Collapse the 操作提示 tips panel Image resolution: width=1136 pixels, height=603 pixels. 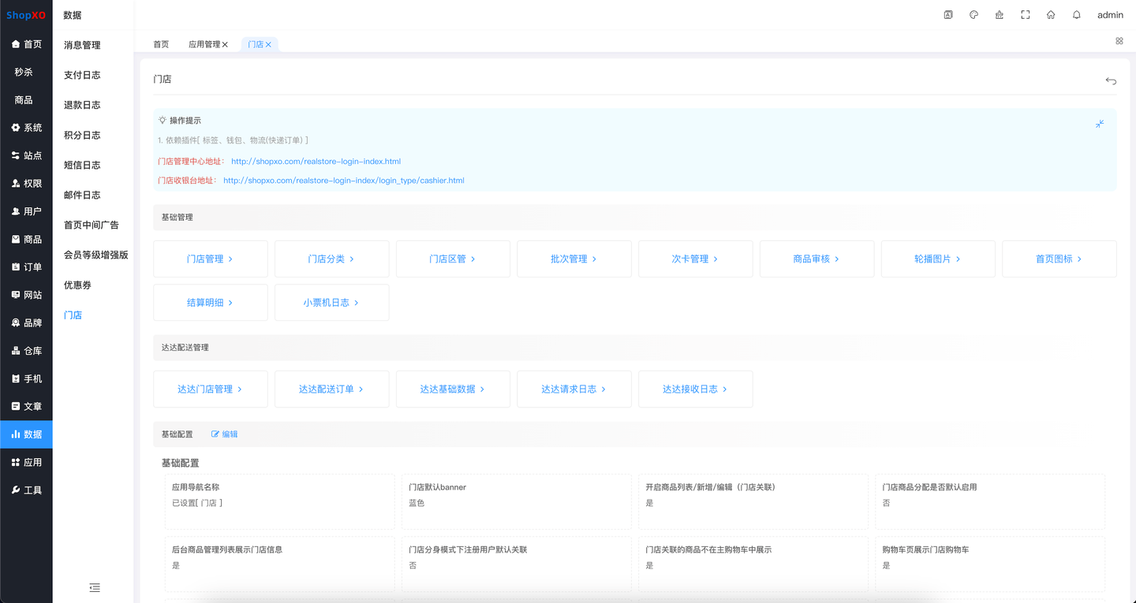tap(1099, 124)
